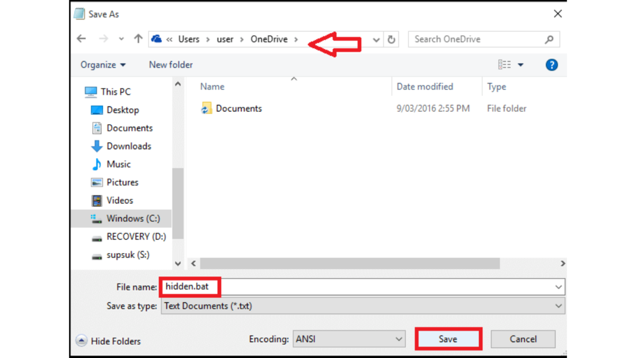The width and height of the screenshot is (636, 358).
Task: Open the Downloads folder from sidebar
Action: click(x=128, y=146)
